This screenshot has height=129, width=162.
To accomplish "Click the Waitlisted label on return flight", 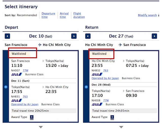I will [x=99, y=54].
